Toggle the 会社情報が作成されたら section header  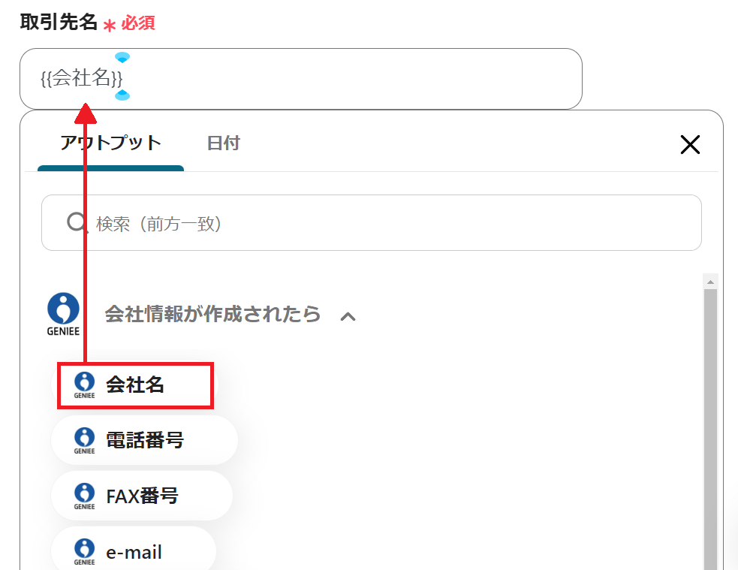(212, 314)
